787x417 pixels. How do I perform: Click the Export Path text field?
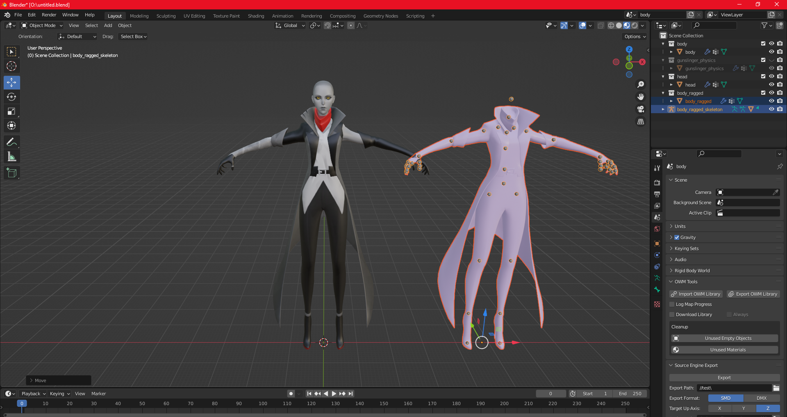point(734,388)
